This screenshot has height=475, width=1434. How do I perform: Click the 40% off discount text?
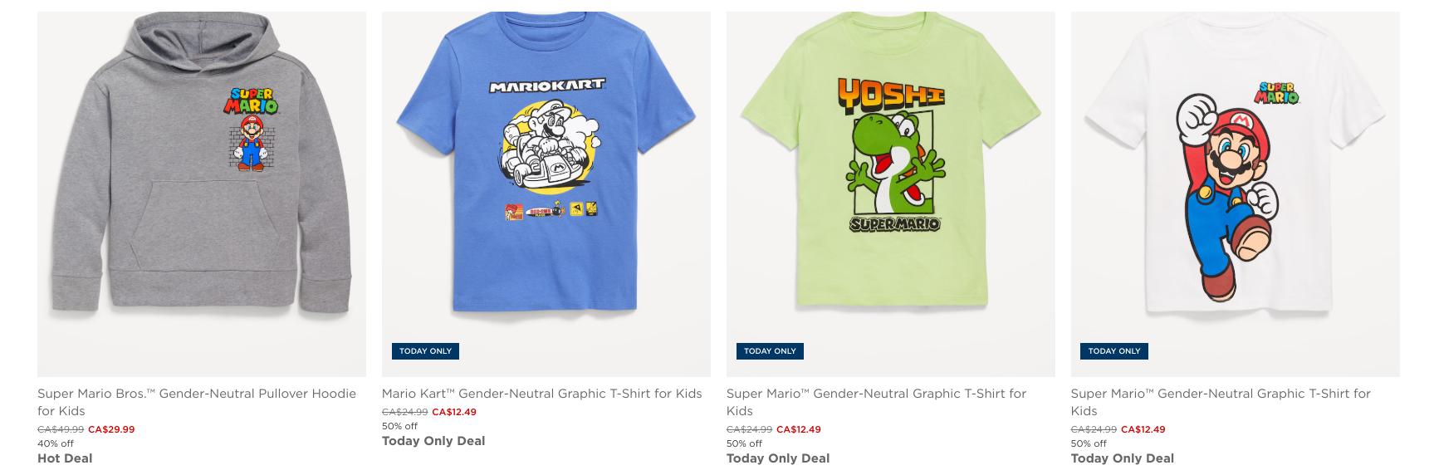coord(56,443)
